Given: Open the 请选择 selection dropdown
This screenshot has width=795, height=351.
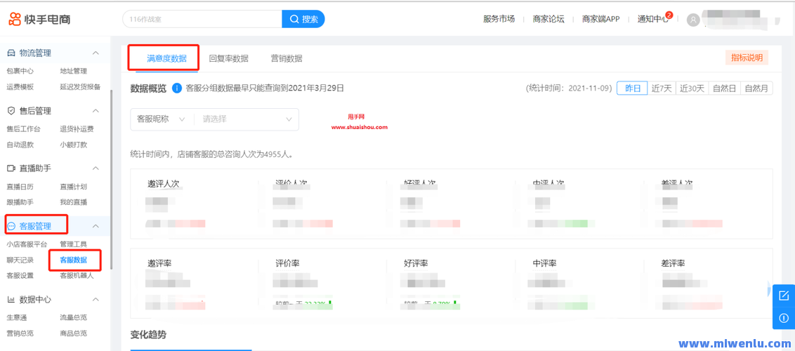Looking at the screenshot, I should [x=247, y=119].
